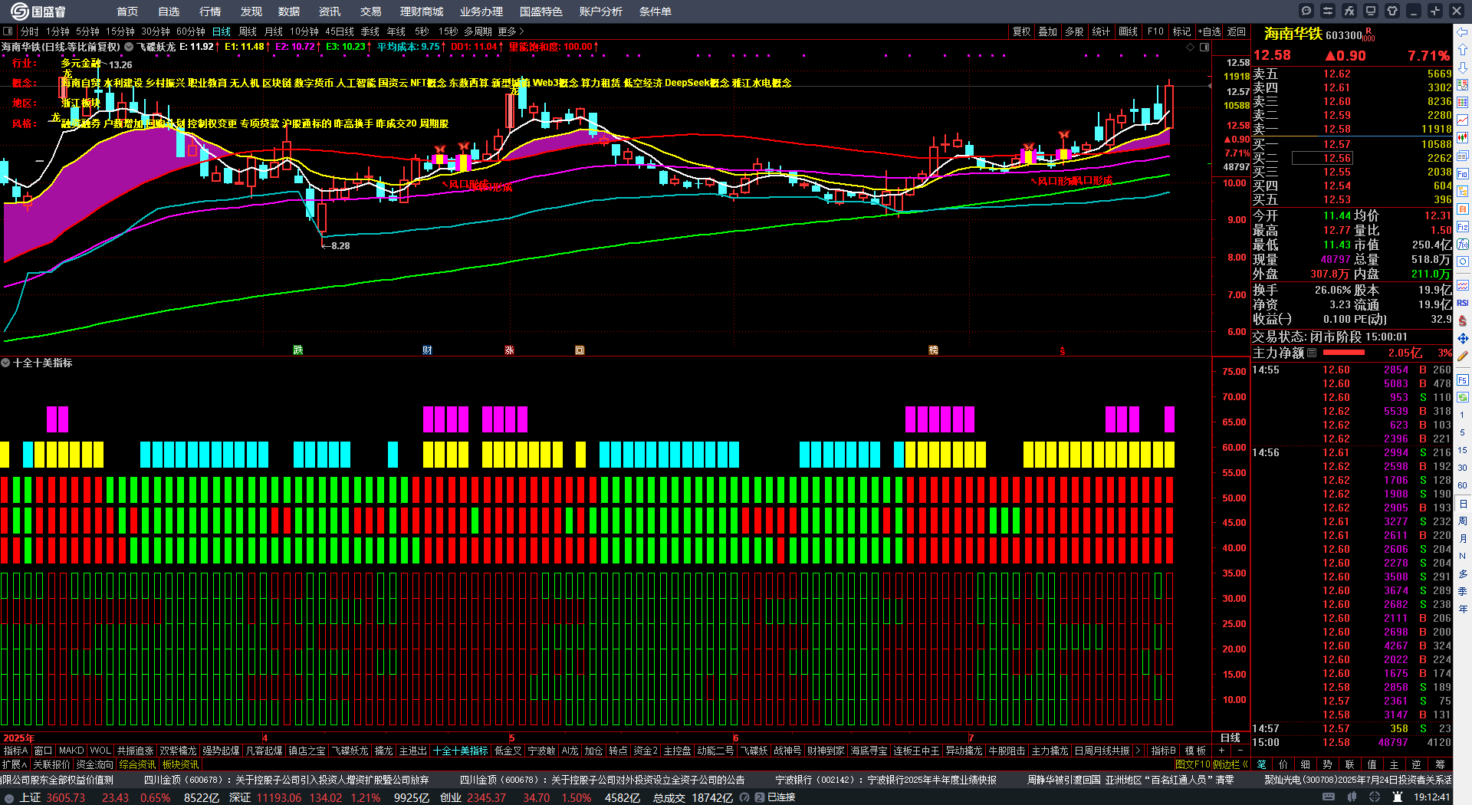Click the up arrow in right sidebar
The height and width of the screenshot is (805, 1472).
[x=1463, y=50]
